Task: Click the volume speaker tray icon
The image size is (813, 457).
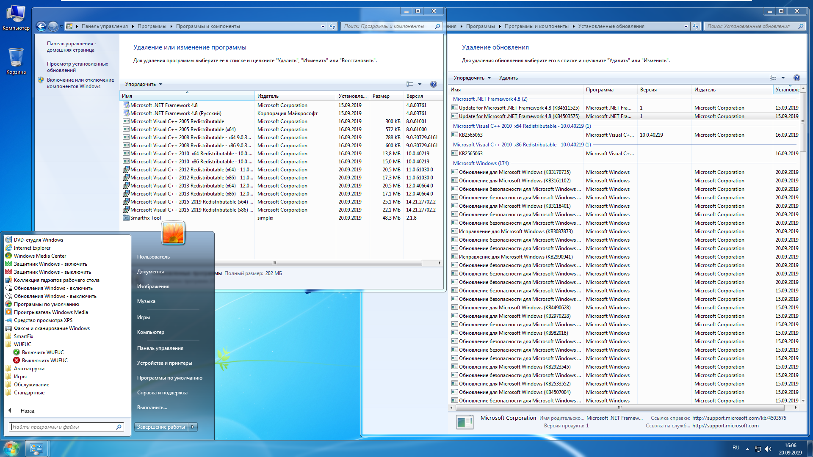Action: [x=768, y=449]
